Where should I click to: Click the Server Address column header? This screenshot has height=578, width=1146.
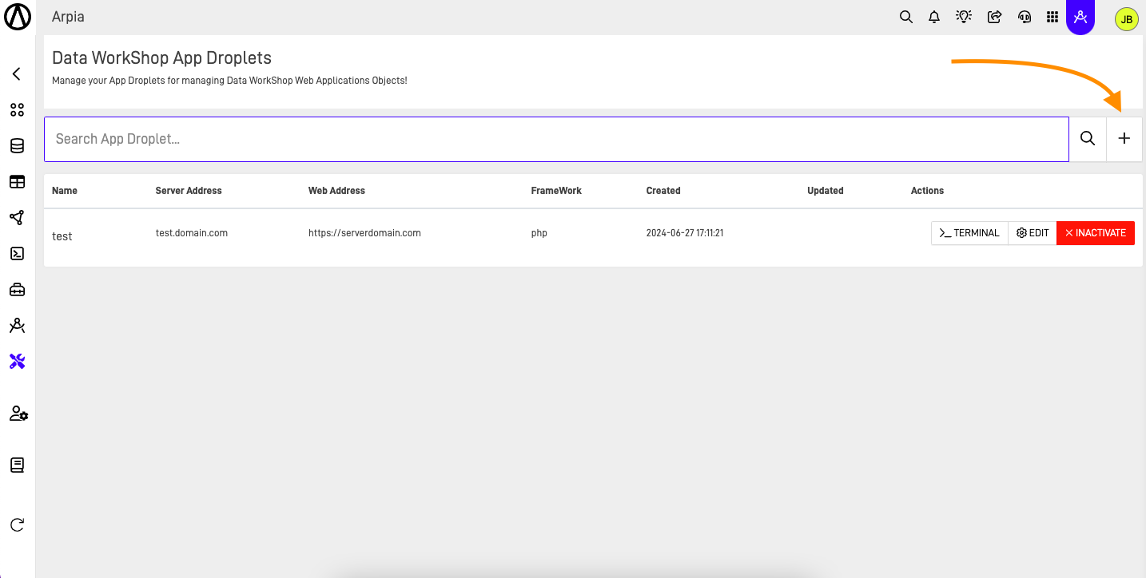189,191
